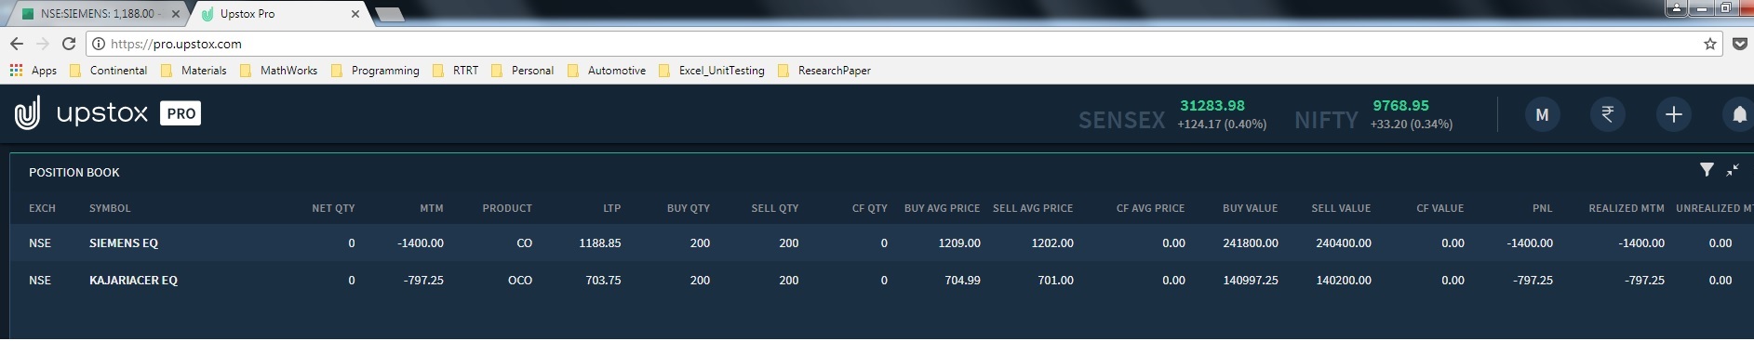Collapse the Position Book panel icon
The image size is (1754, 341).
pos(1733,170)
